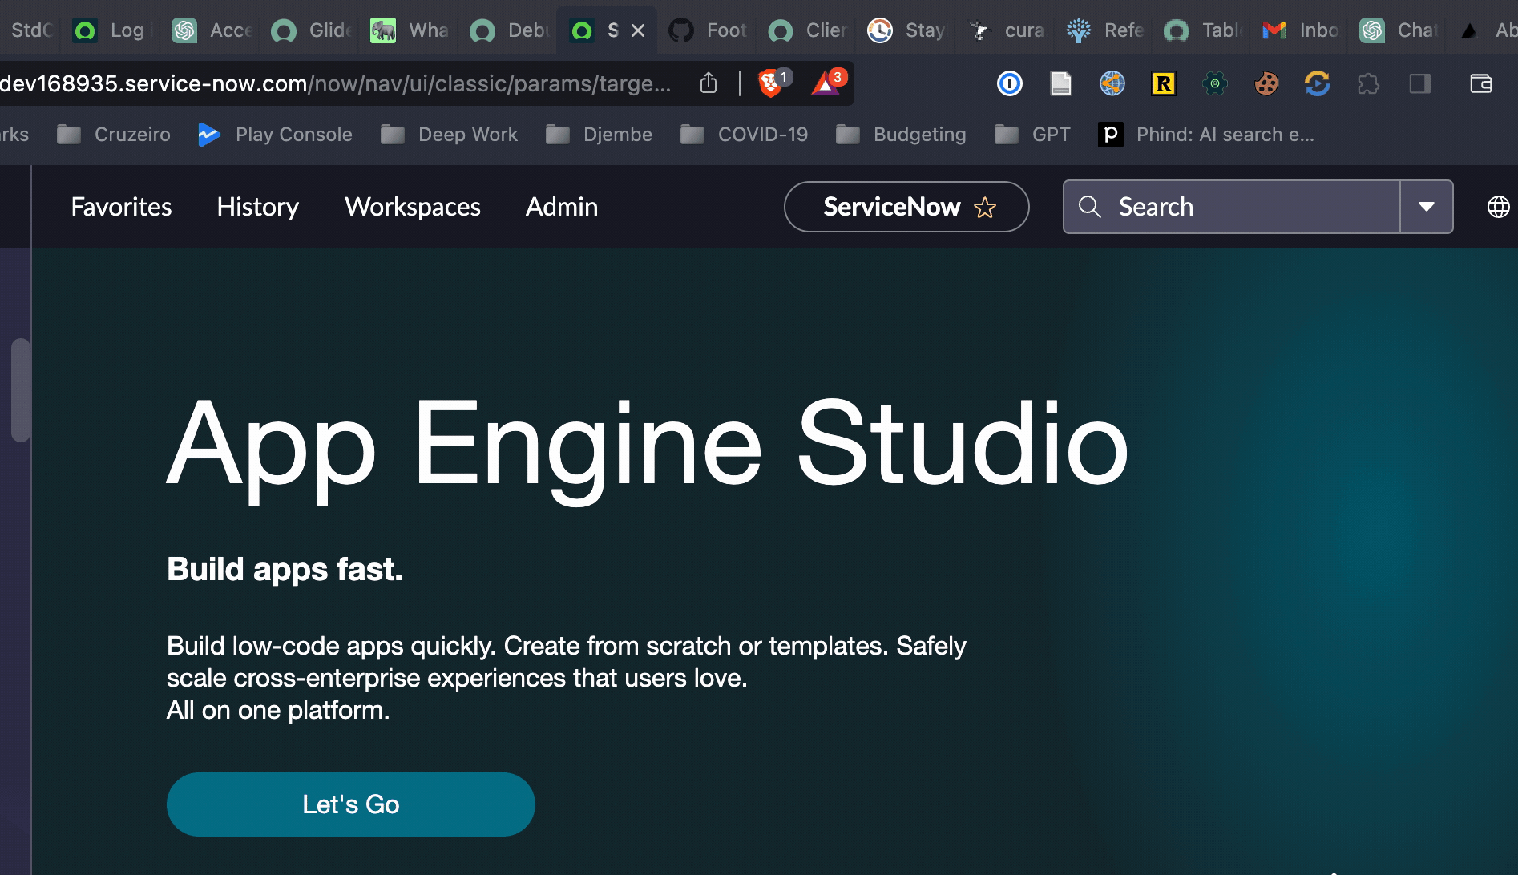Open the Brave wallet icon

coord(1481,83)
